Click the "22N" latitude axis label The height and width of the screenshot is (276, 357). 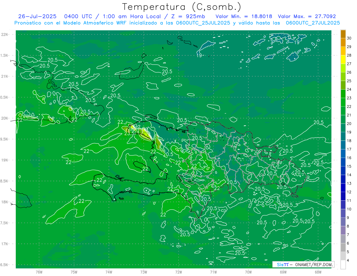(5, 34)
